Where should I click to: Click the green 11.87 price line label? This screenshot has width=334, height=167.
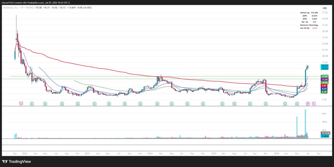pos(325,76)
